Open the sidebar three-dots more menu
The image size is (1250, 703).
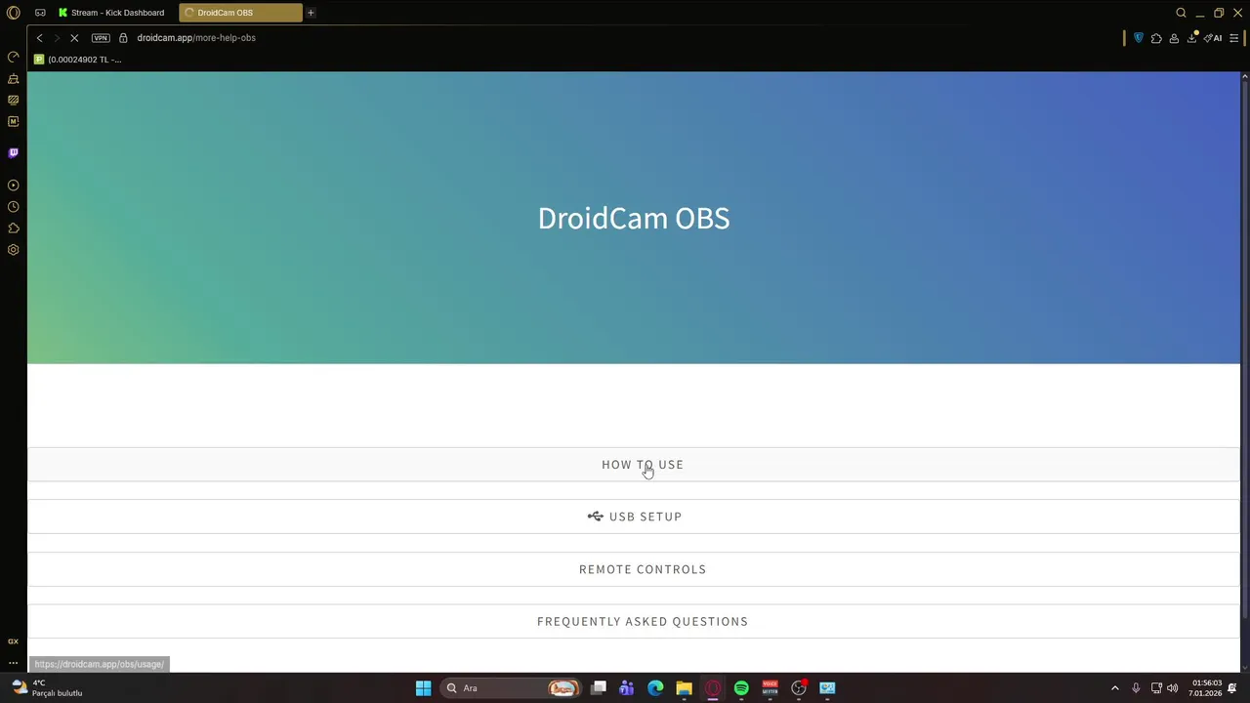[14, 663]
